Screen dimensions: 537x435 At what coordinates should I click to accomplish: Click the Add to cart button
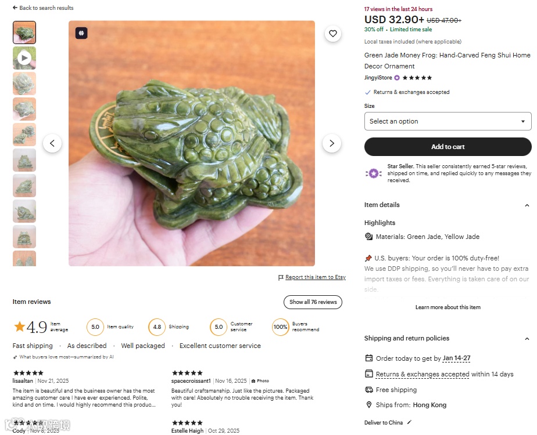(x=448, y=147)
